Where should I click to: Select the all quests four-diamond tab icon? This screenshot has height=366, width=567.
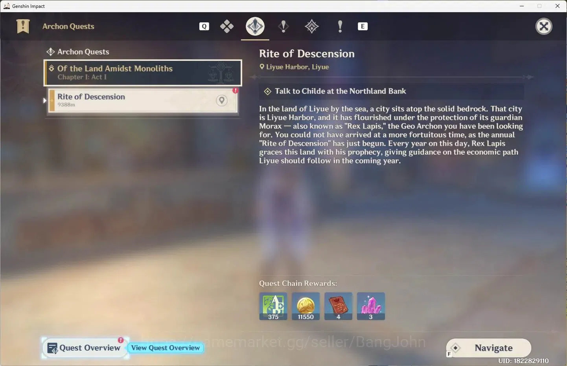click(x=227, y=26)
